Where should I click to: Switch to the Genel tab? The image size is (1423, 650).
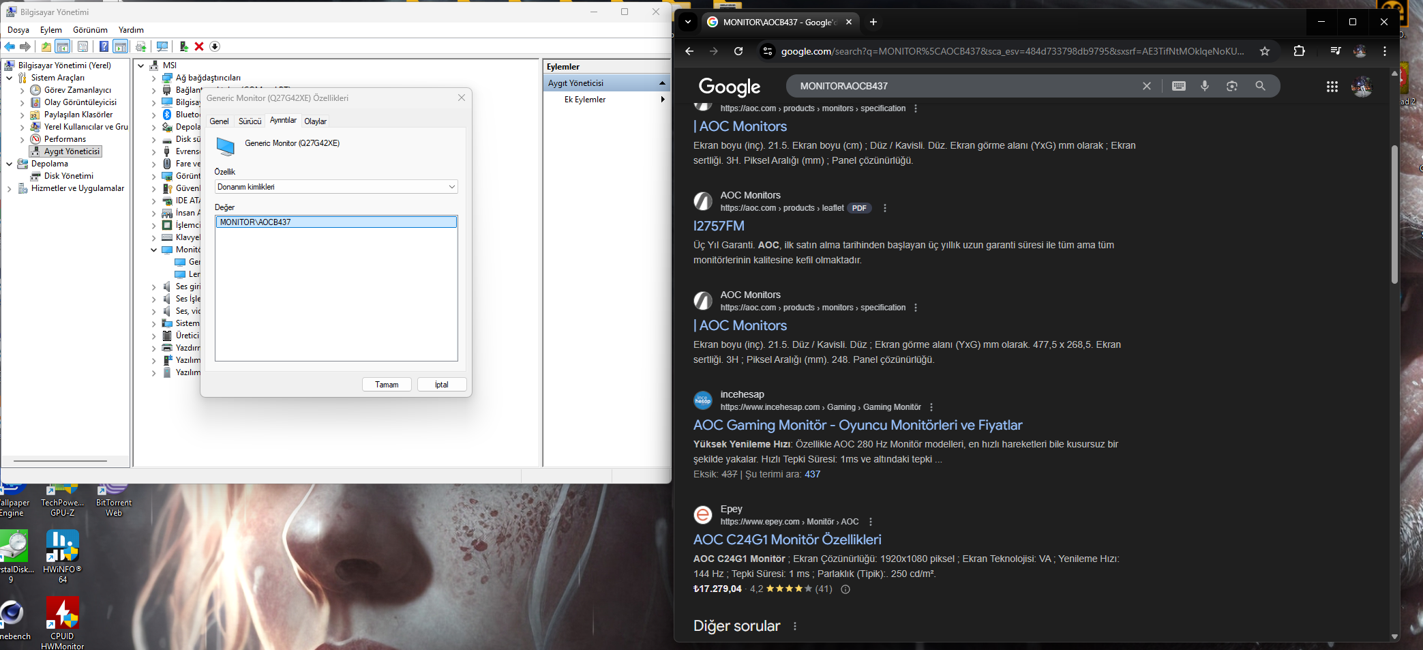(219, 121)
